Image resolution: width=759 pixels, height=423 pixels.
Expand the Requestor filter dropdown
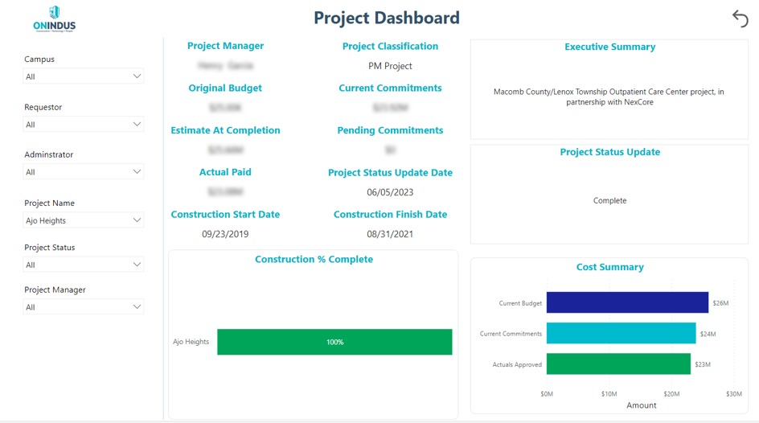(84, 125)
